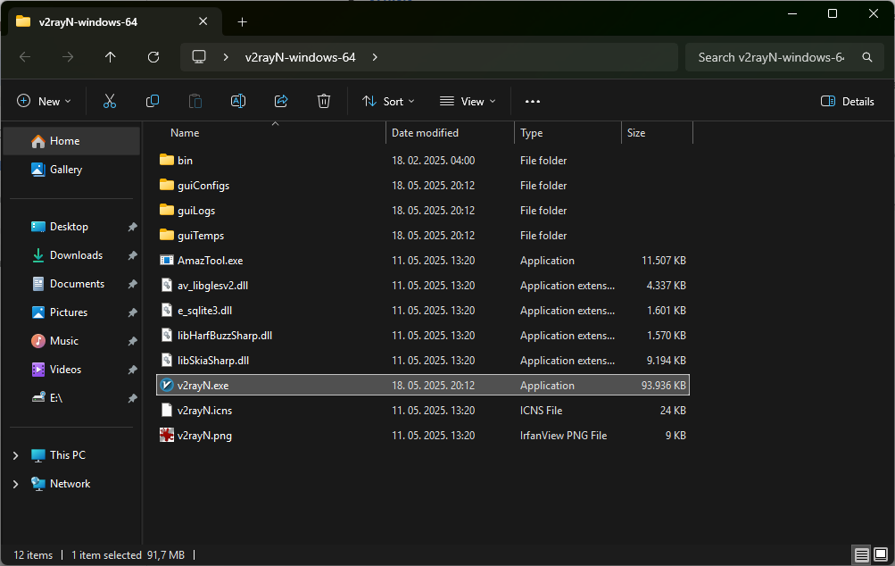Open the Sort dropdown
895x566 pixels.
pos(388,102)
